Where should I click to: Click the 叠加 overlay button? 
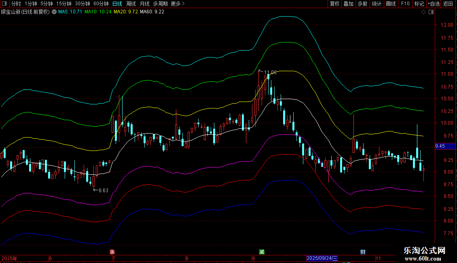(348, 4)
